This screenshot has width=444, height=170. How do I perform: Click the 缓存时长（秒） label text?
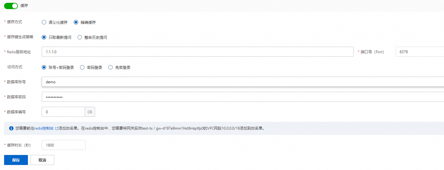pos(19,145)
